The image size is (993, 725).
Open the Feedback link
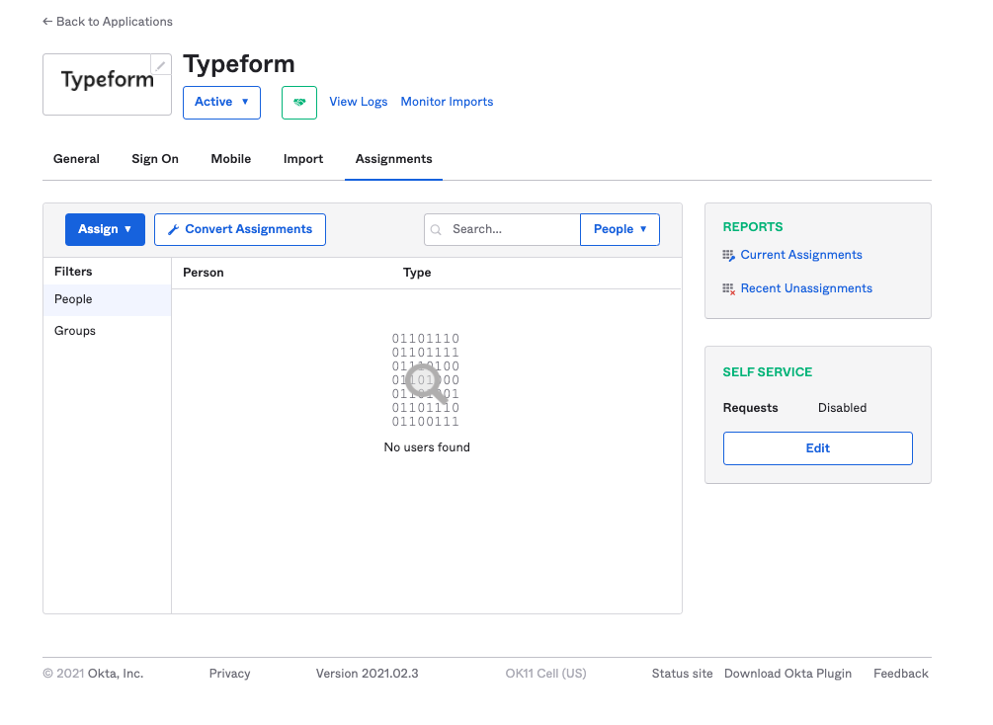click(x=901, y=674)
